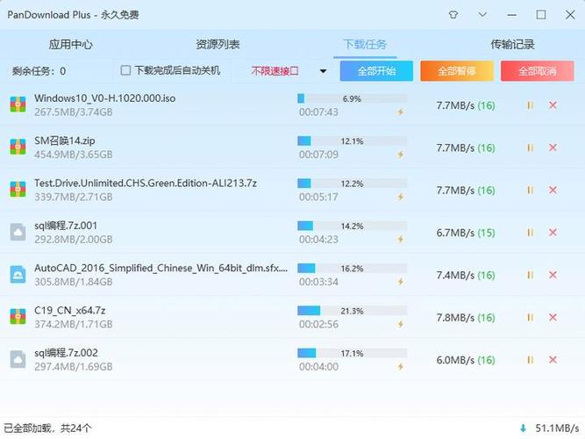The height and width of the screenshot is (439, 585).
Task: Pause the sql编程.7z.002 download
Action: point(530,360)
